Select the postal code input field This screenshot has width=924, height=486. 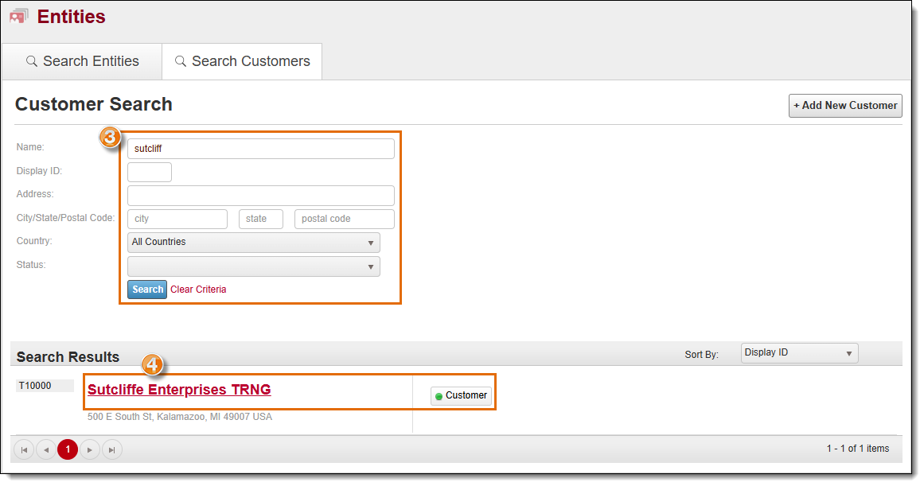pos(344,219)
